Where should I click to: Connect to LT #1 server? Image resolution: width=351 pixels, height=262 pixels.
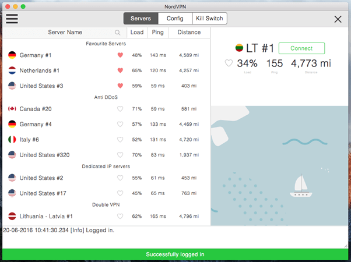point(301,48)
